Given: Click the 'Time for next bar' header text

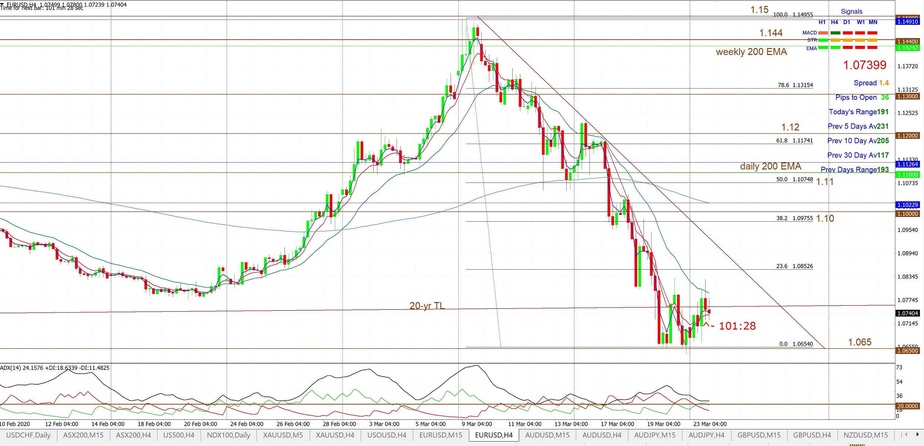Looking at the screenshot, I should pyautogui.click(x=42, y=8).
